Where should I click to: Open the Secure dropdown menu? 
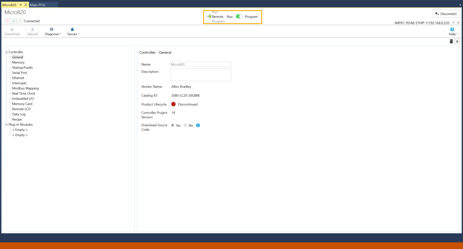(73, 32)
